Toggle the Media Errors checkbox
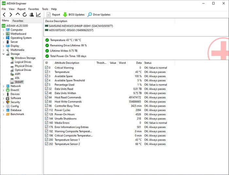 [x=46, y=123]
